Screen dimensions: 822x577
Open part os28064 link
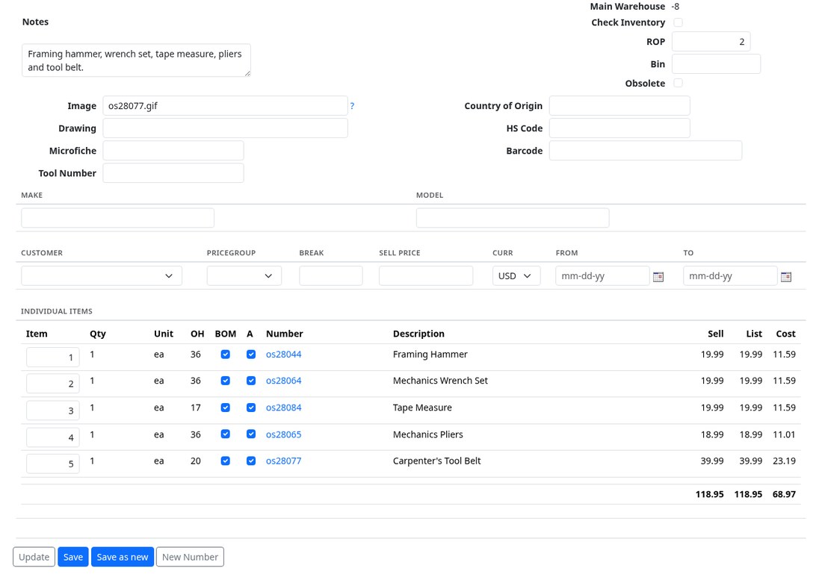[284, 381]
